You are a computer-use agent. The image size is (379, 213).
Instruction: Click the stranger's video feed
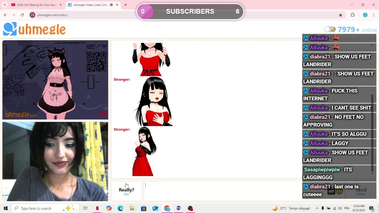tap(55, 80)
